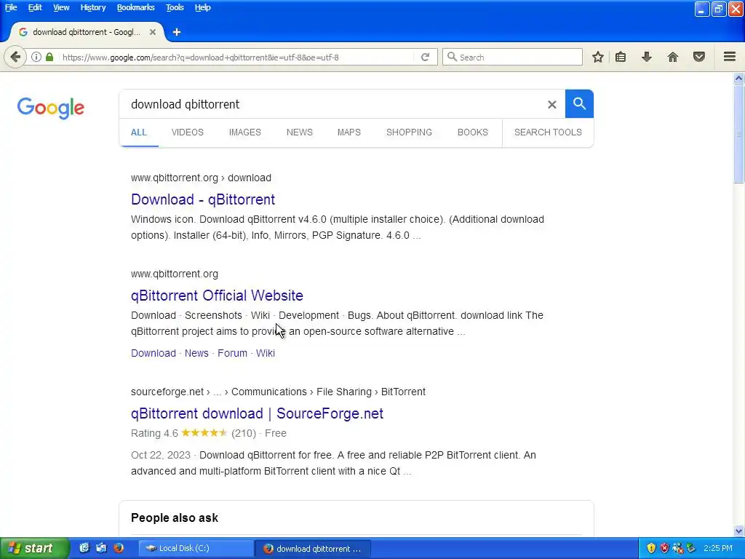Image resolution: width=745 pixels, height=559 pixels.
Task: Reload the page with the refresh icon
Action: point(425,57)
